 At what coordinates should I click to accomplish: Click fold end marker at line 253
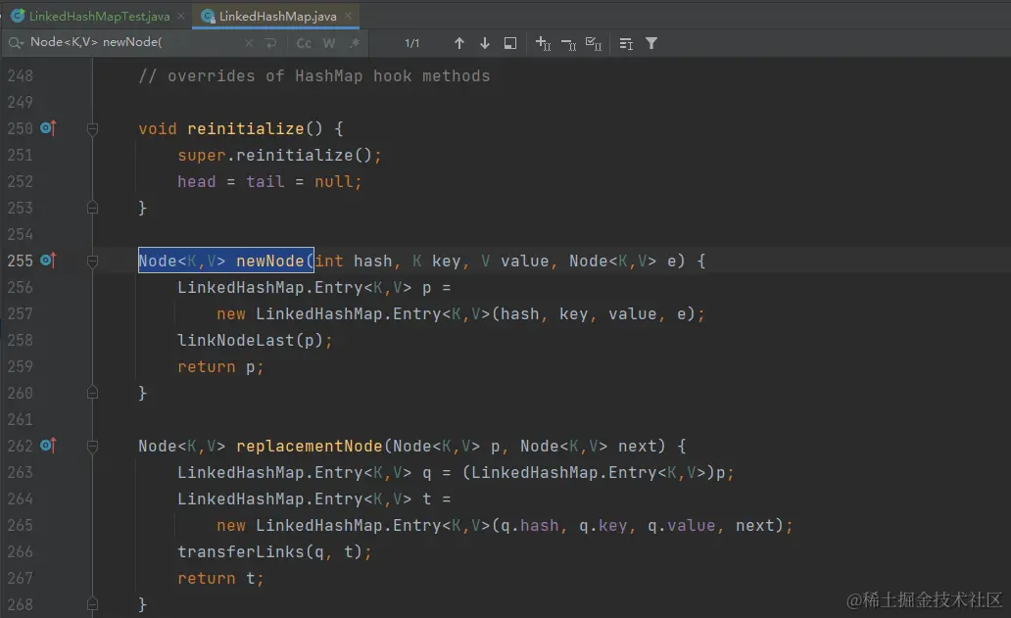click(92, 208)
